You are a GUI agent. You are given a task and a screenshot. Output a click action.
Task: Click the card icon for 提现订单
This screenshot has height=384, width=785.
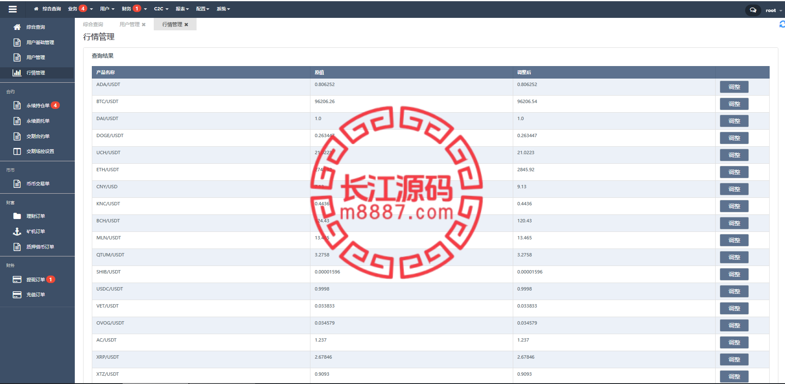17,280
